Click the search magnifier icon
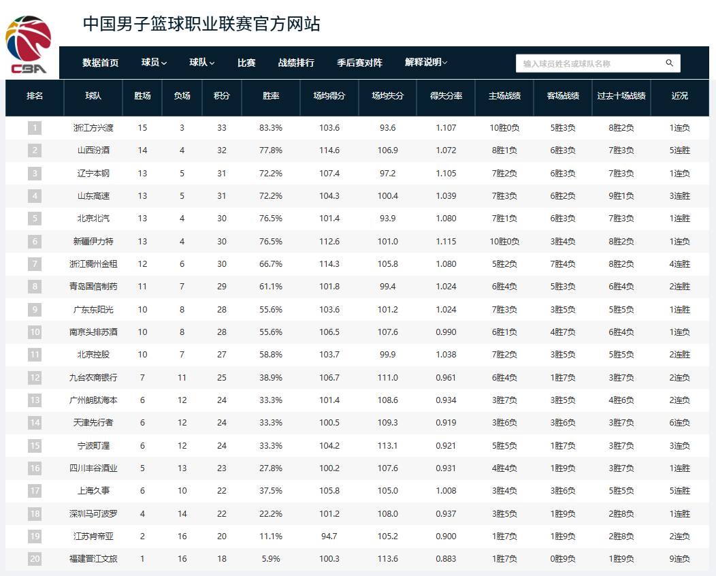This screenshot has width=716, height=576. click(670, 62)
